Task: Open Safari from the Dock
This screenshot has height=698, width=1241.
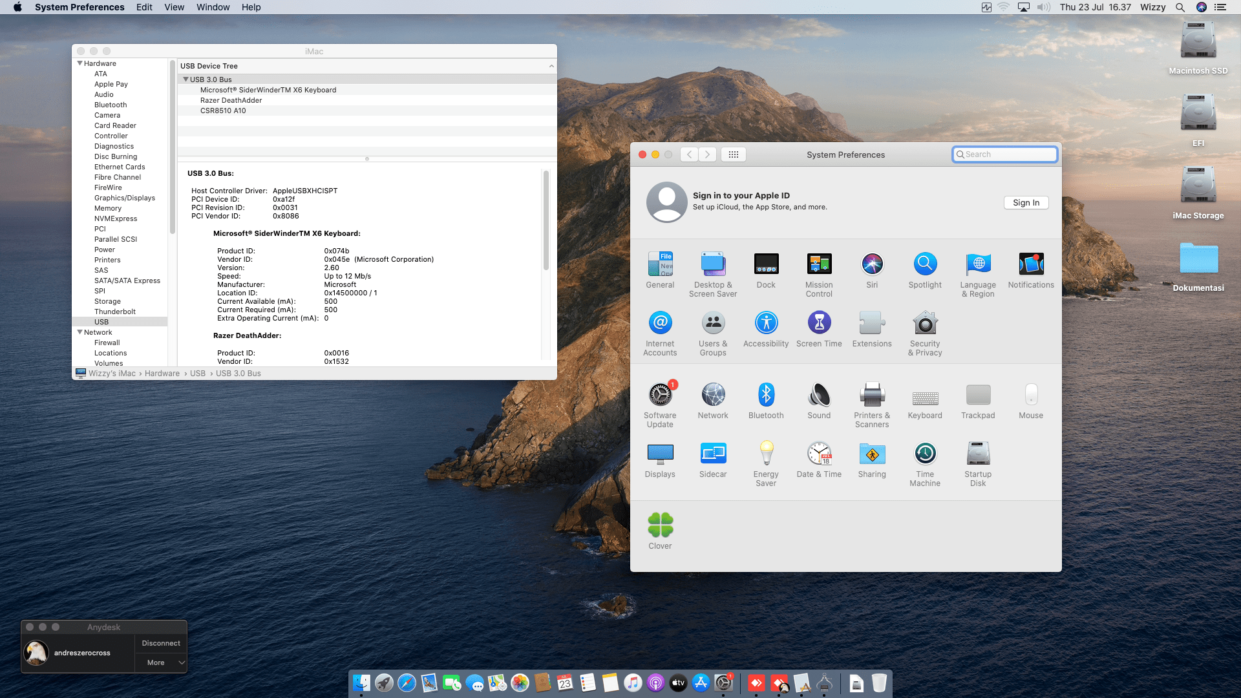Action: [x=407, y=682]
